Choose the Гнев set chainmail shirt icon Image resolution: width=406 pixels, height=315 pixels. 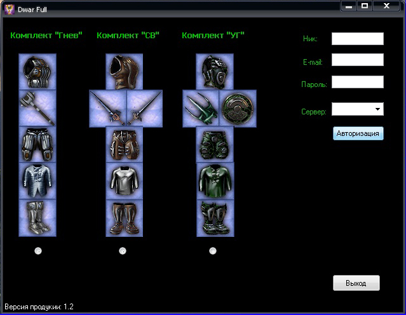pyautogui.click(x=37, y=180)
